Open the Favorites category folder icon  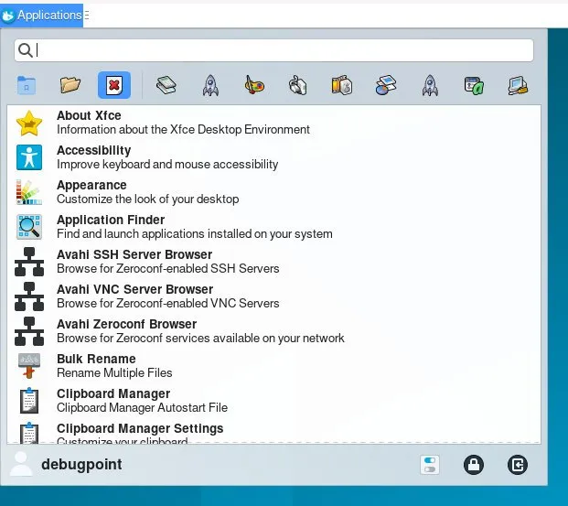(x=27, y=85)
